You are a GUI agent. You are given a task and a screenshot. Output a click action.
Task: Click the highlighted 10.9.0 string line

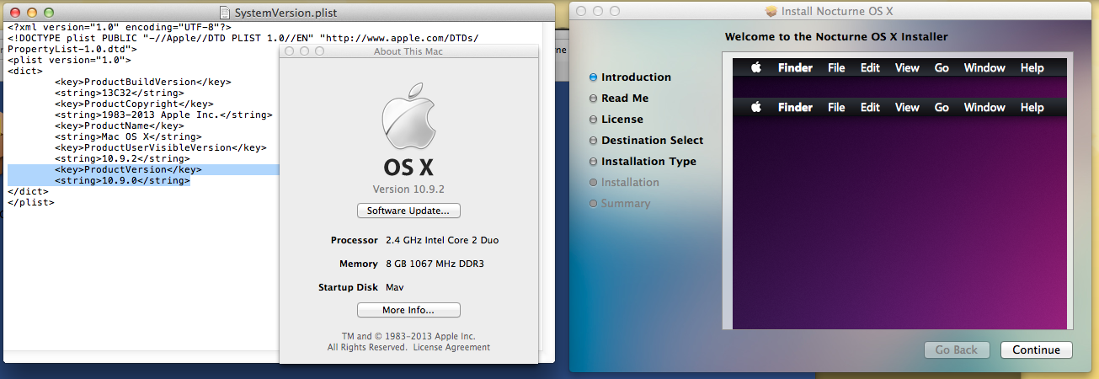(x=122, y=180)
